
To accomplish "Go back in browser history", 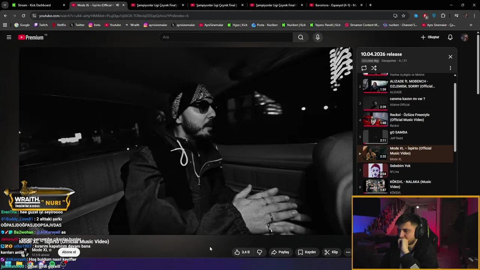I will [5, 16].
